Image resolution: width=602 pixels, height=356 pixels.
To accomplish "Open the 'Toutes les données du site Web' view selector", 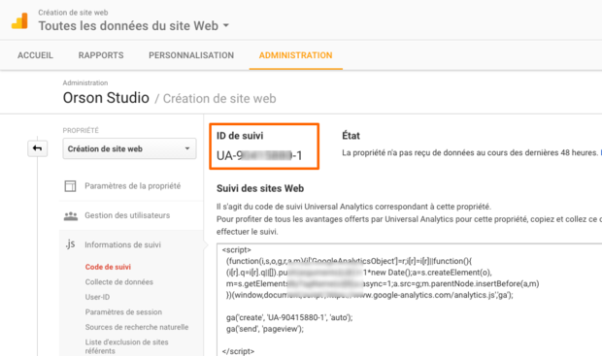I will pyautogui.click(x=133, y=25).
